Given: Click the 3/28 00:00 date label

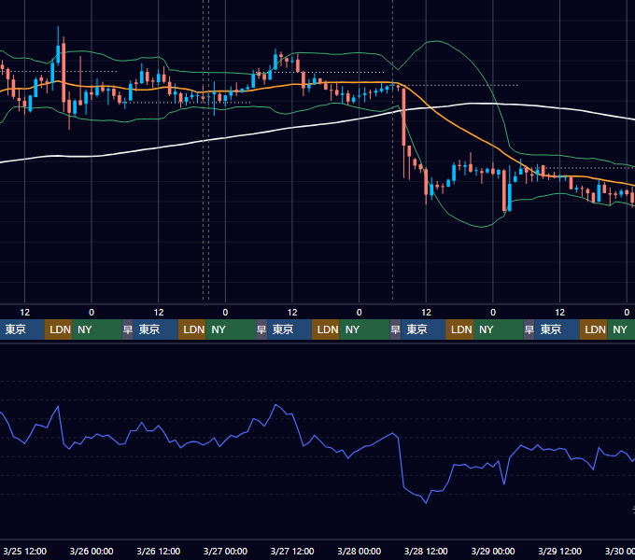Looking at the screenshot, I should click(x=360, y=551).
